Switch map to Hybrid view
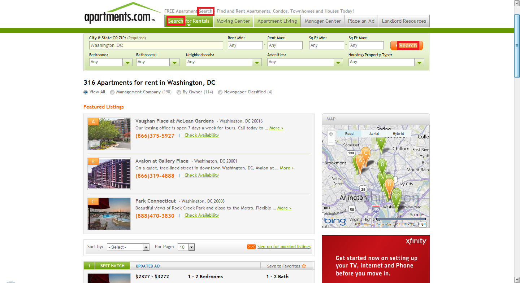The image size is (520, 283). (x=398, y=134)
